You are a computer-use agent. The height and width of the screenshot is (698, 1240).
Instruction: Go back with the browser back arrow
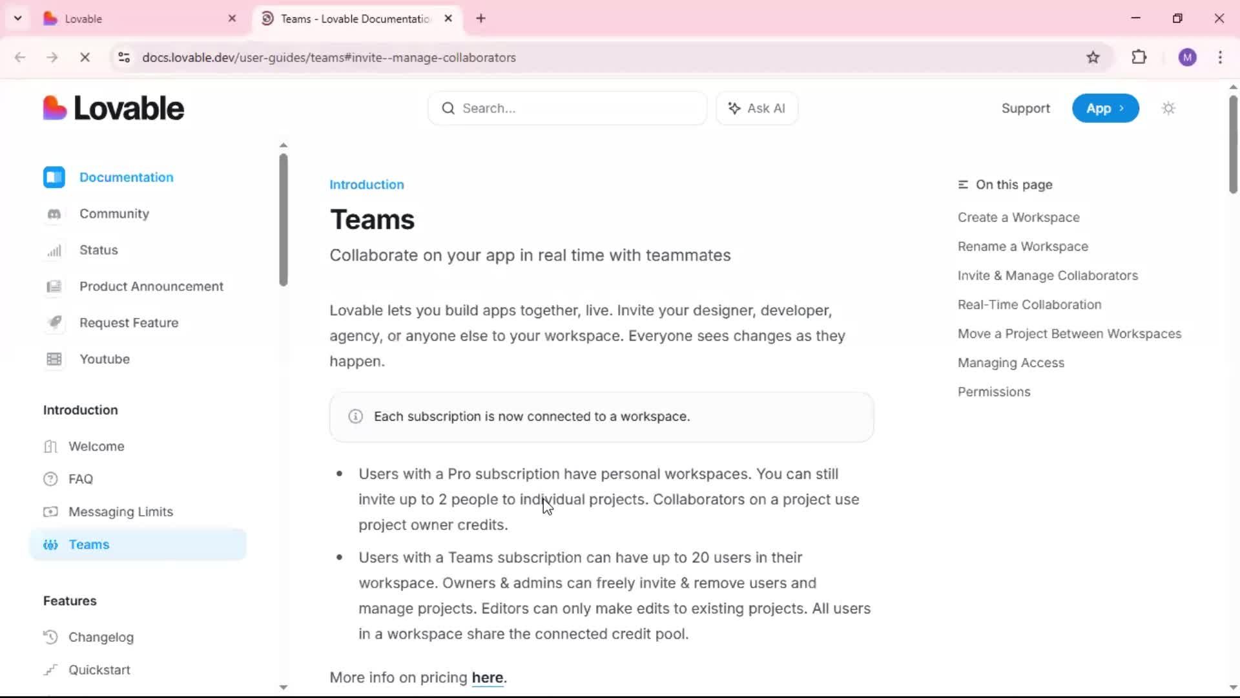point(20,58)
